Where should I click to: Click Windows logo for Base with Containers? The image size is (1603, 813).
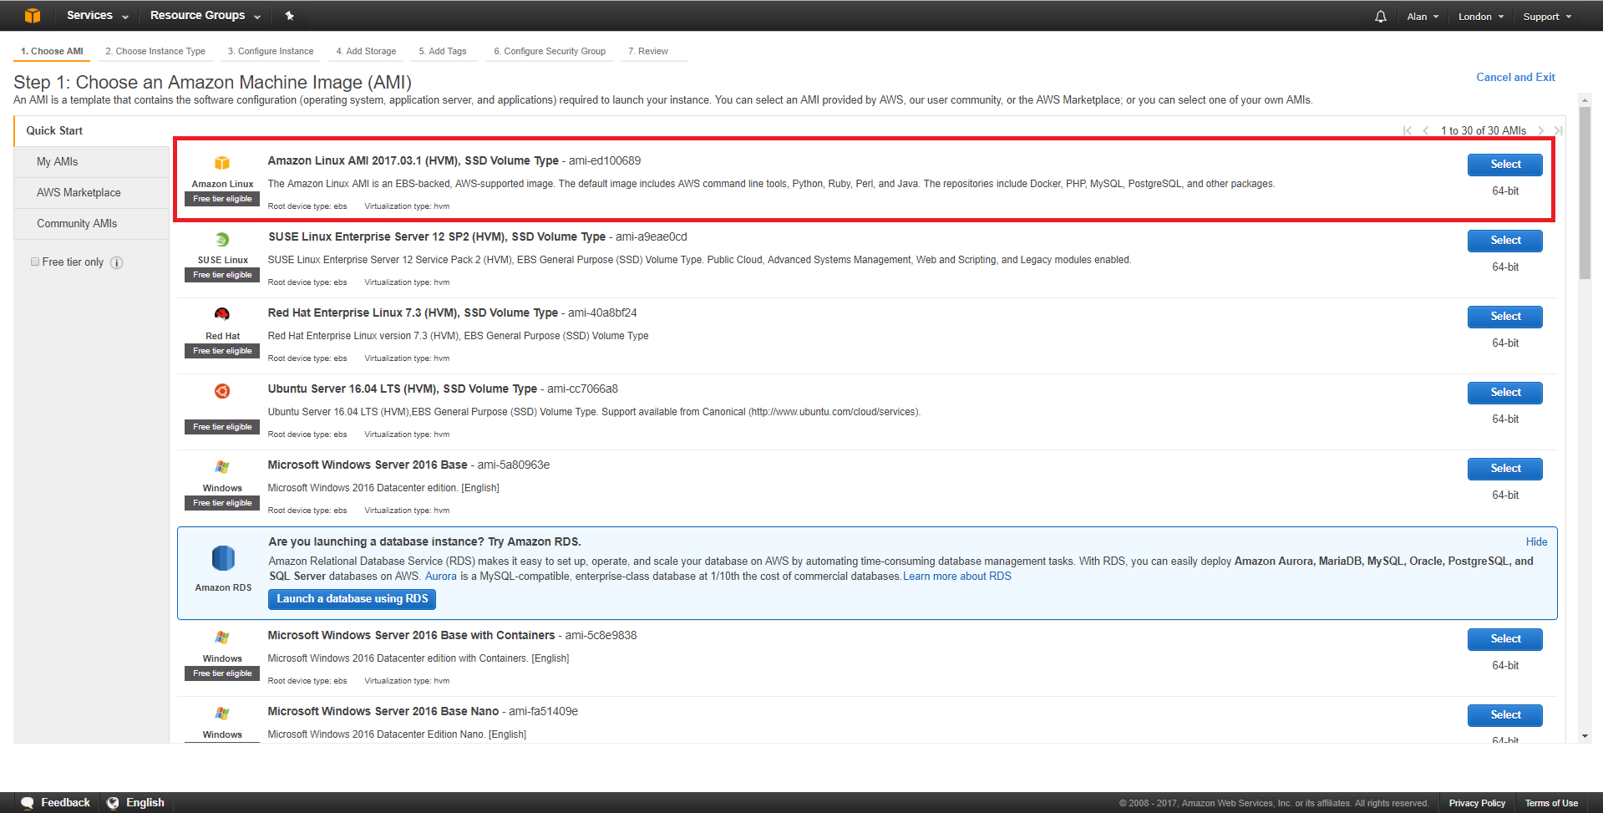(222, 638)
